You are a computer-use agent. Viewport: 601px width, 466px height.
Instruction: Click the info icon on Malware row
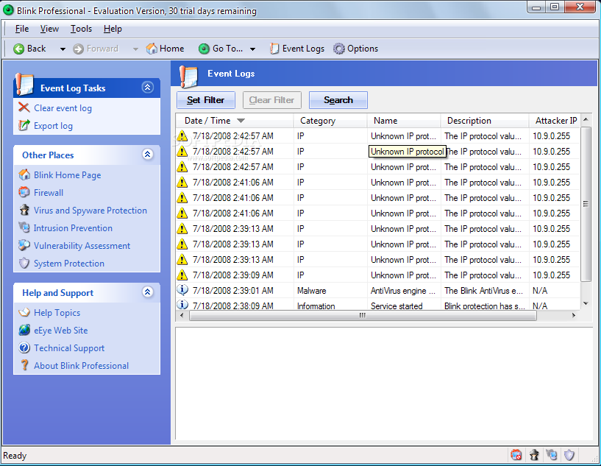182,289
